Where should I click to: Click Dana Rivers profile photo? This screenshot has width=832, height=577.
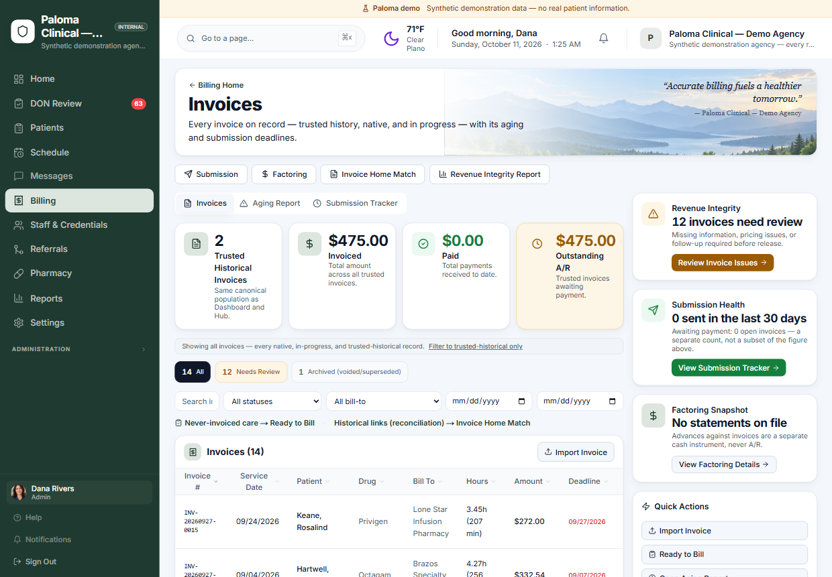[x=19, y=493]
